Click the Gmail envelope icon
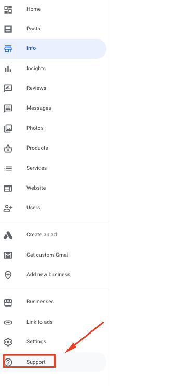This screenshot has height=386, width=191. [x=8, y=255]
